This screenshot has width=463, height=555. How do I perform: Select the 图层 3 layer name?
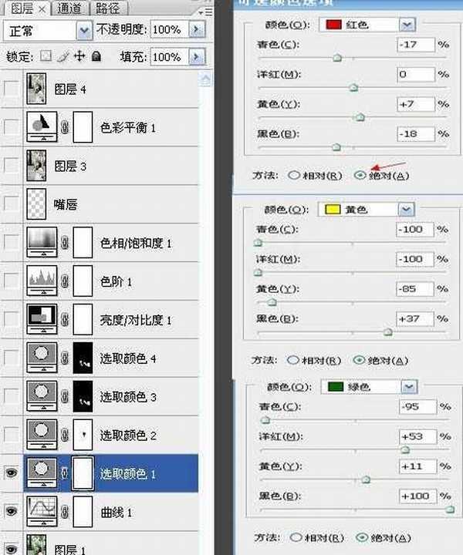(x=70, y=166)
